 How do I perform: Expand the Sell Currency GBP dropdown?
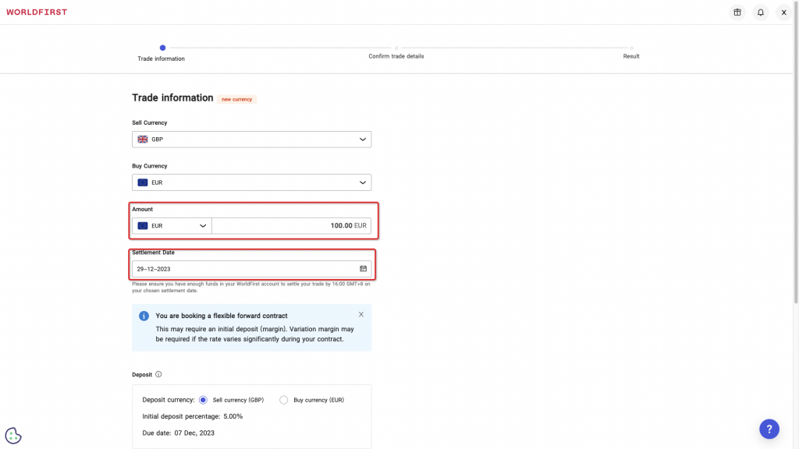[251, 140]
